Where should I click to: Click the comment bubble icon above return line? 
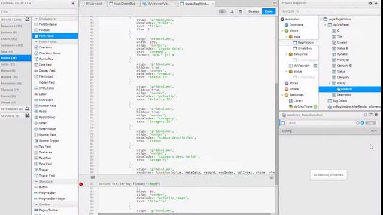pyautogui.click(x=93, y=177)
